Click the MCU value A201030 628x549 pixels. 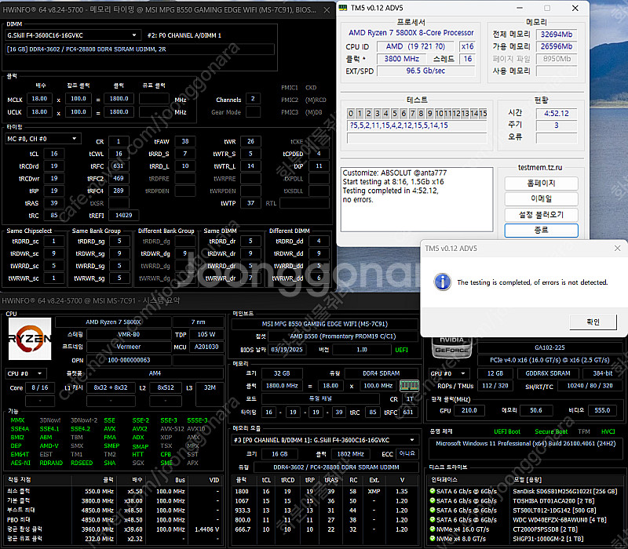tap(206, 347)
